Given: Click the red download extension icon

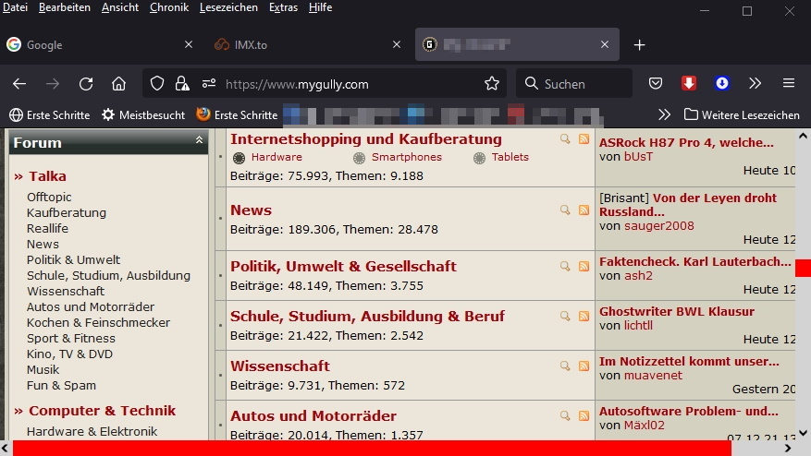Looking at the screenshot, I should [689, 84].
